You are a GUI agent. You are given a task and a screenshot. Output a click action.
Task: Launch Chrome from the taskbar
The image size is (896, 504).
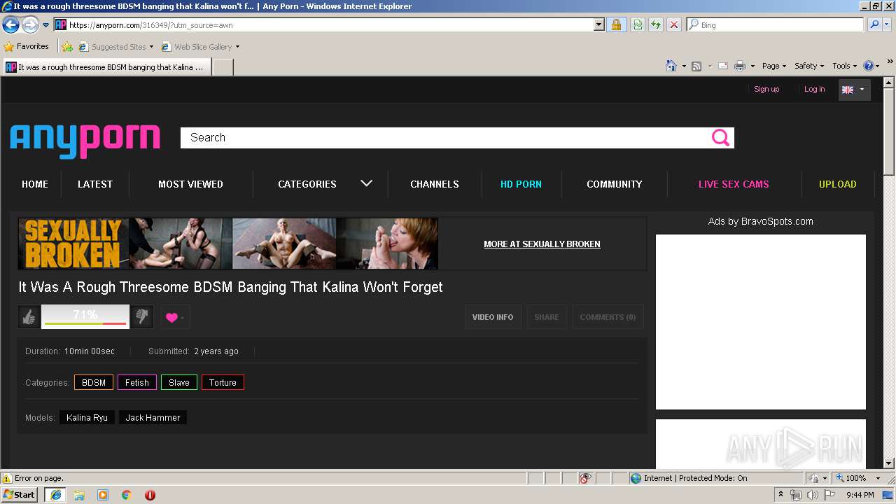[126, 495]
